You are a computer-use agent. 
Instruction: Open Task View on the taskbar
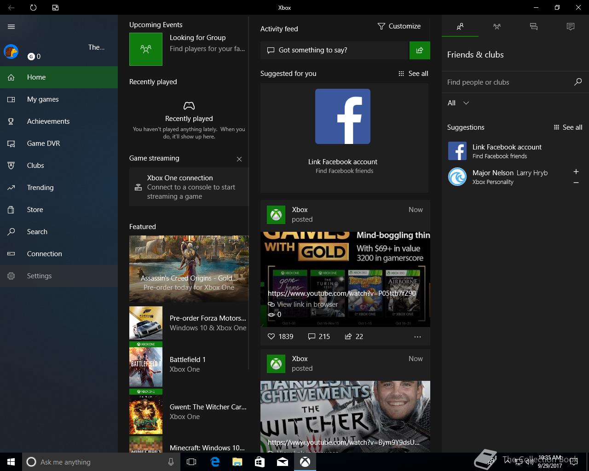tap(191, 462)
